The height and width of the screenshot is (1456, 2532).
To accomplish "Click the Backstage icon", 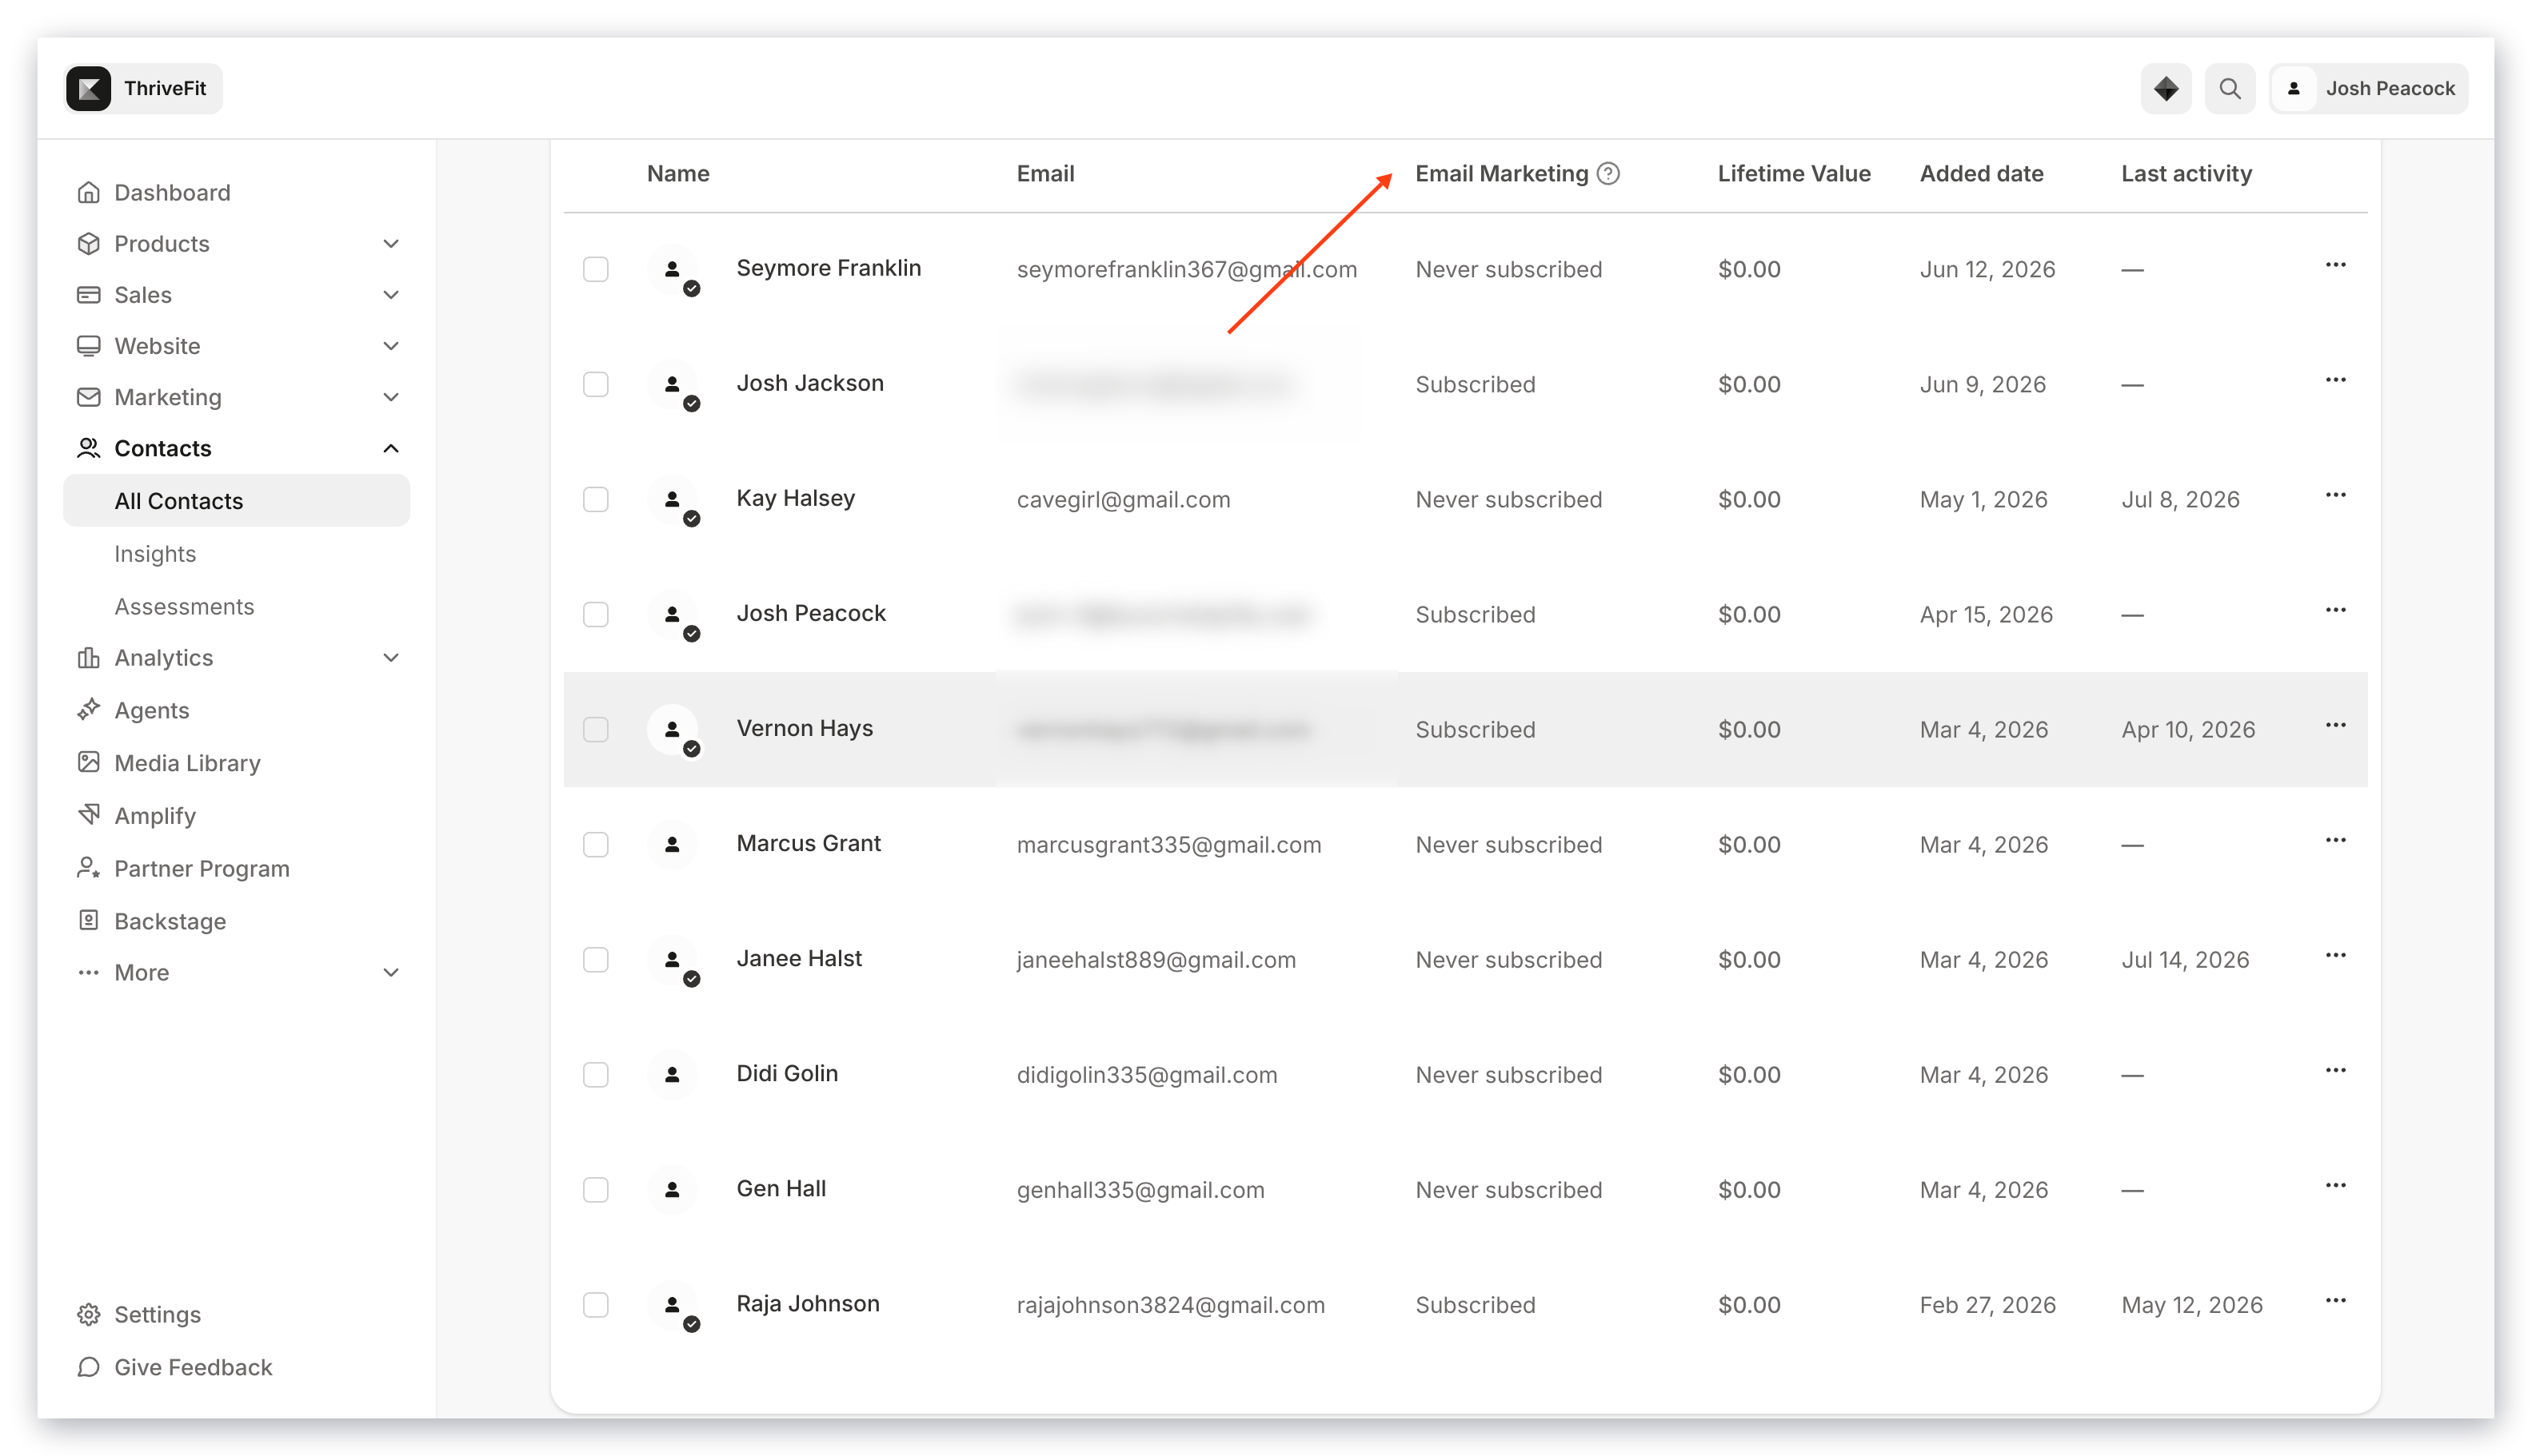I will click(x=88, y=920).
